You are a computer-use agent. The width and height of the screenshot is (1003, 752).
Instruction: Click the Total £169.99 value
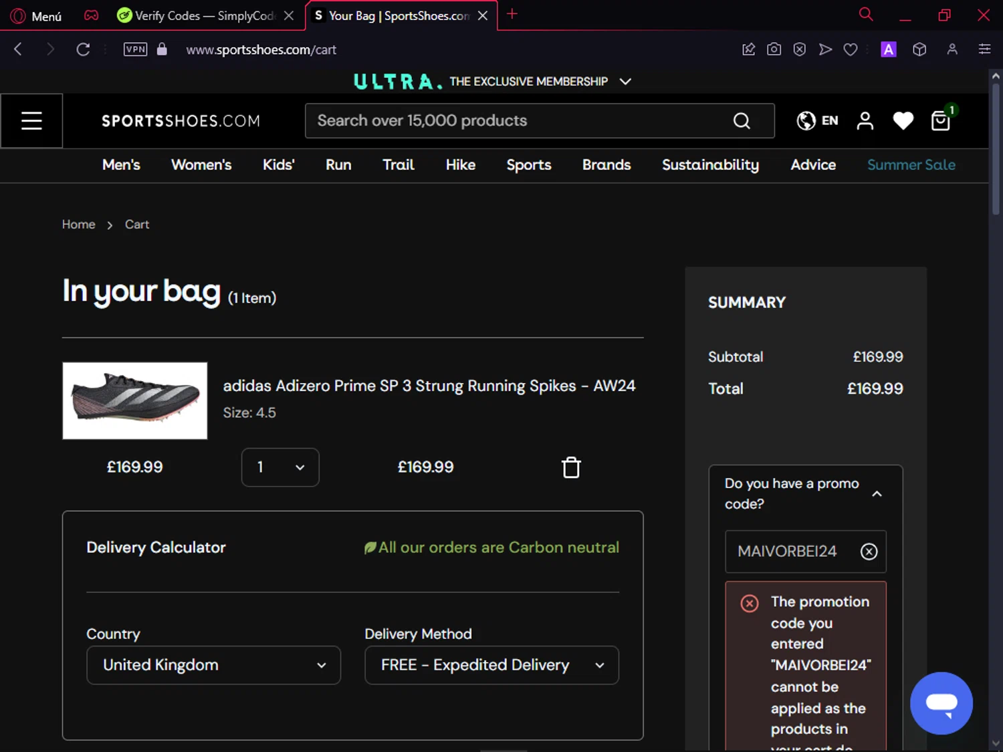coord(875,388)
